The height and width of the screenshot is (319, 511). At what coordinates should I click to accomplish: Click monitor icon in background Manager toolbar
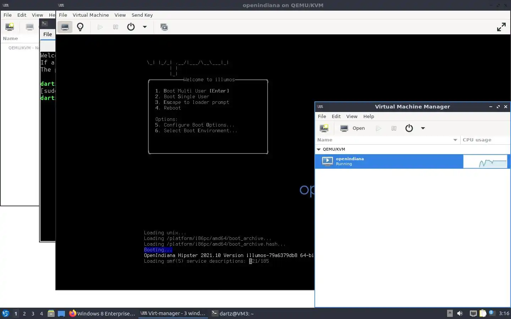tap(30, 27)
